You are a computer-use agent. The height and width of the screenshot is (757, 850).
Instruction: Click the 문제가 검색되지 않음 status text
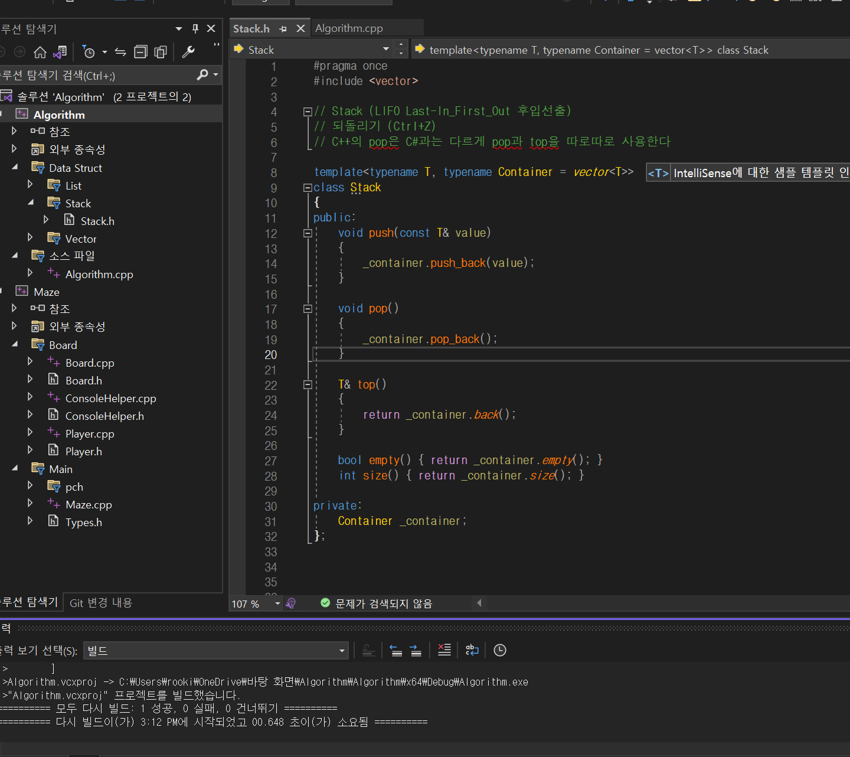pos(384,603)
